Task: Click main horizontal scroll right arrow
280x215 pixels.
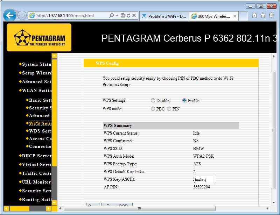Action: point(267,208)
